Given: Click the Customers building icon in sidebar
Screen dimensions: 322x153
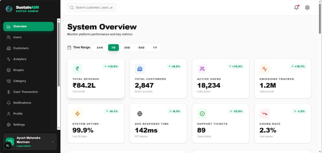Looking at the screenshot, I should (x=8, y=48).
